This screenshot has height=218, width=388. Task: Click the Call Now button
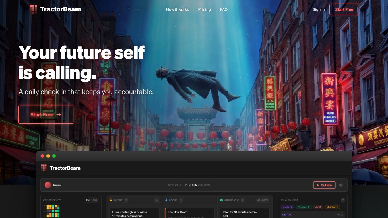coord(324,185)
